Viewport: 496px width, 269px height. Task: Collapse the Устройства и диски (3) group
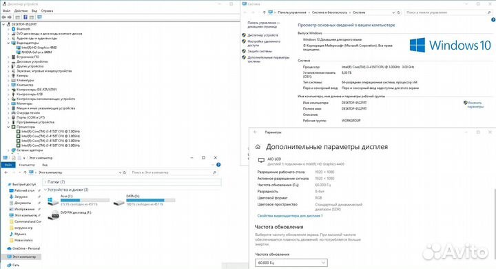click(45, 190)
